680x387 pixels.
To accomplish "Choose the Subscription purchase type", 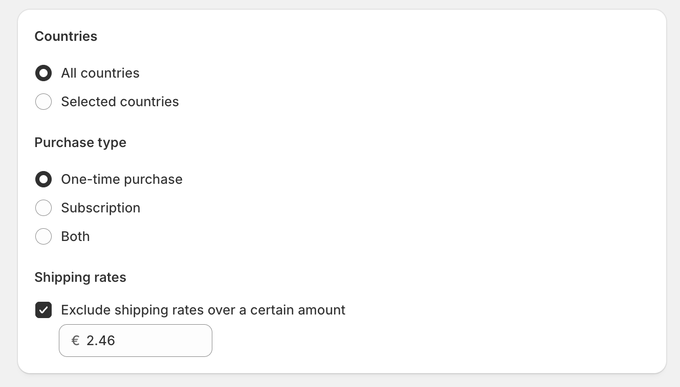I will point(43,208).
